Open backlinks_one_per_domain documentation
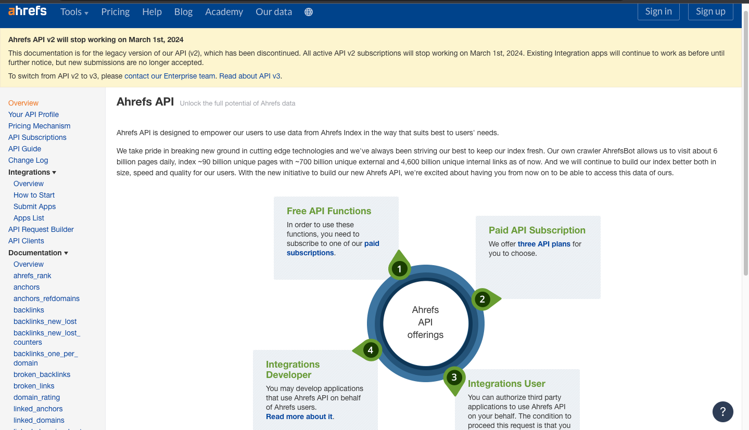The height and width of the screenshot is (430, 749). (45, 358)
